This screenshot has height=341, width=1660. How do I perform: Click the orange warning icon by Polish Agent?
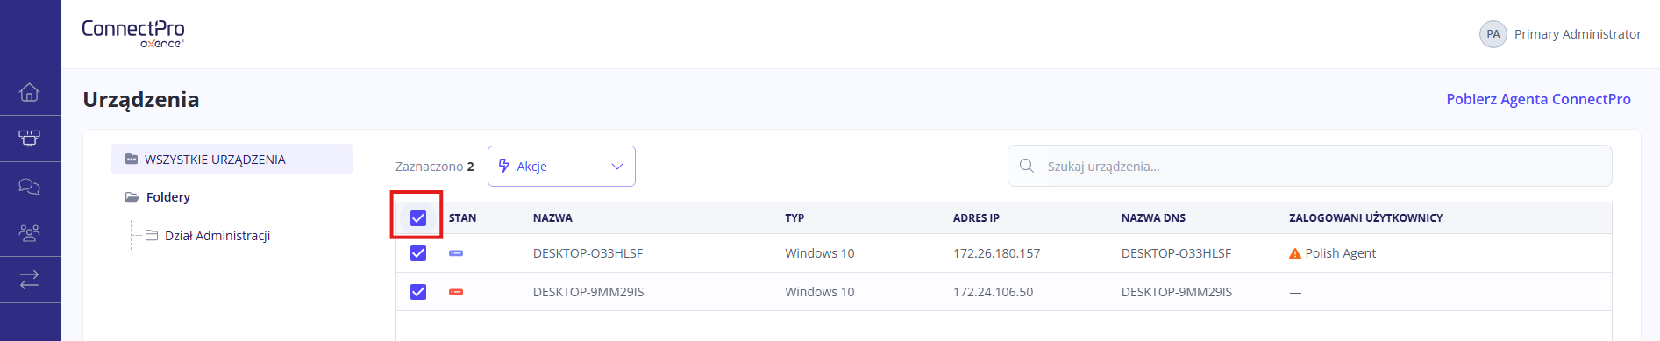point(1294,253)
